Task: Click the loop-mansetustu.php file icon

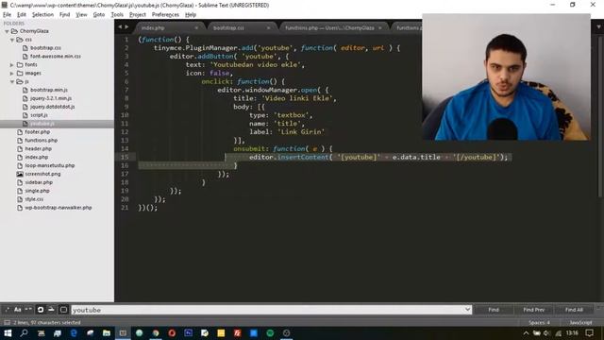Action: click(x=20, y=165)
